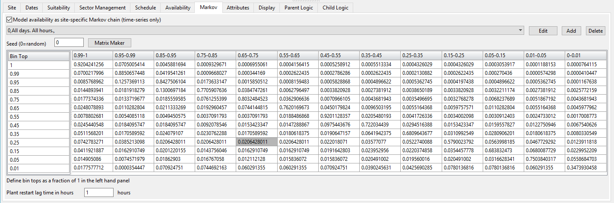Select the Child Logic tab
614x203 pixels.
click(x=335, y=8)
